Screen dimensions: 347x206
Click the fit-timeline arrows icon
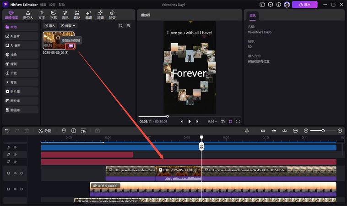click(x=295, y=131)
